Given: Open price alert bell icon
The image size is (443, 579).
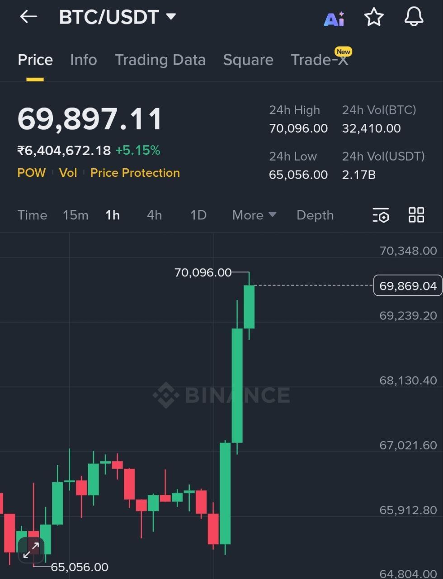Looking at the screenshot, I should point(413,17).
